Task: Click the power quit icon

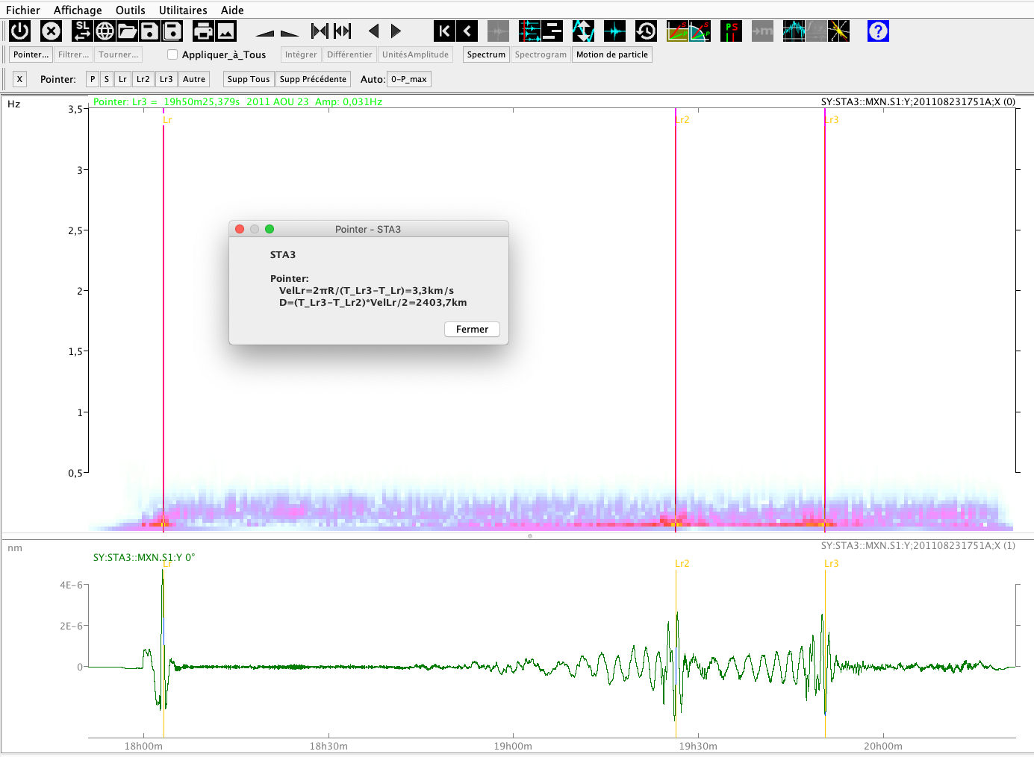Action: (19, 31)
